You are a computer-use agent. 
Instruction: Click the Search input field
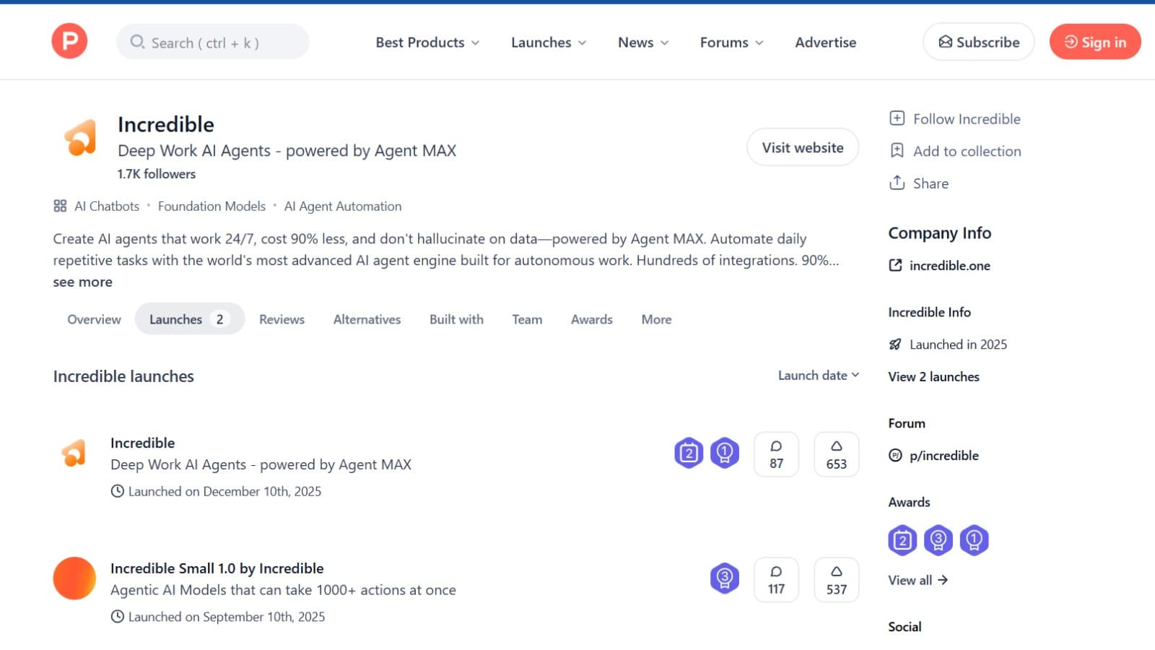click(213, 42)
